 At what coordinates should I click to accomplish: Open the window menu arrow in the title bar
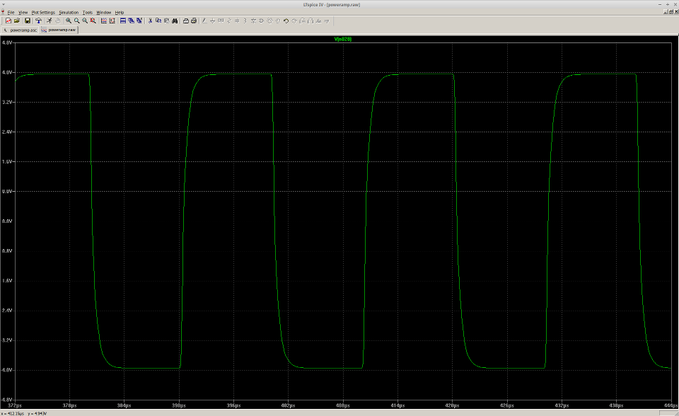(x=4, y=4)
